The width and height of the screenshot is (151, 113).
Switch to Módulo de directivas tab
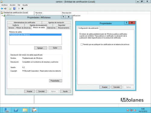point(23,28)
